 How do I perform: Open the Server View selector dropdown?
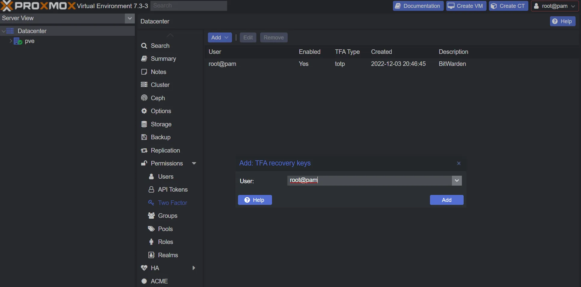point(129,18)
